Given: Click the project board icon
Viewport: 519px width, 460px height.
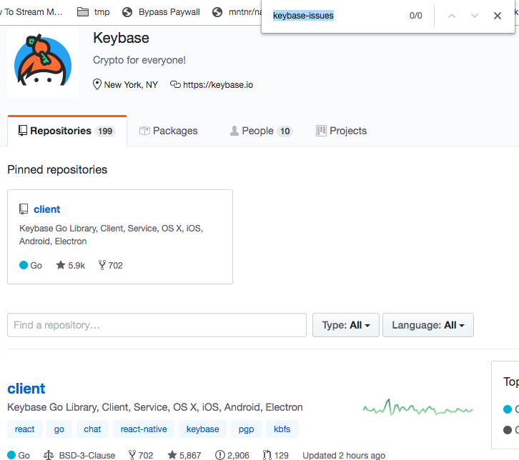Looking at the screenshot, I should tap(321, 131).
